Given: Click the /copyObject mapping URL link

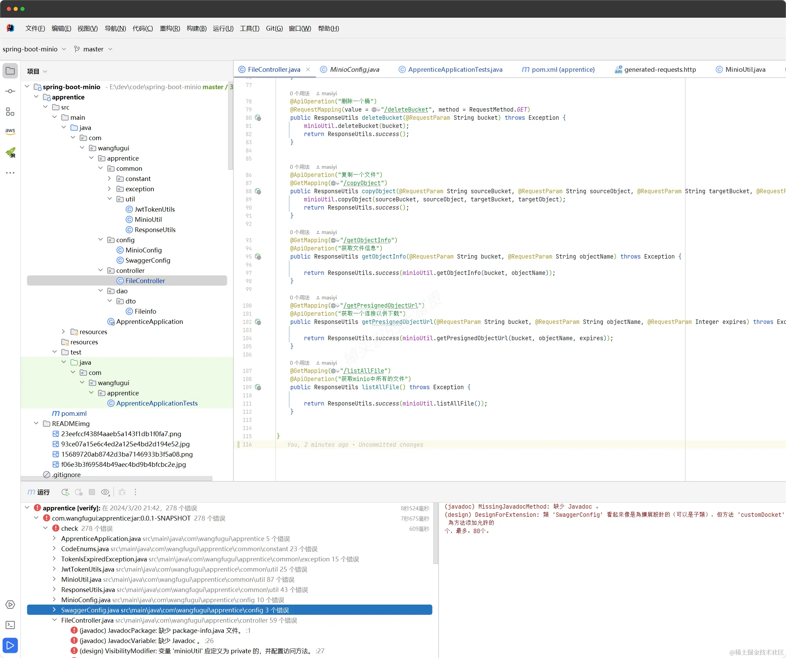Looking at the screenshot, I should coord(362,183).
